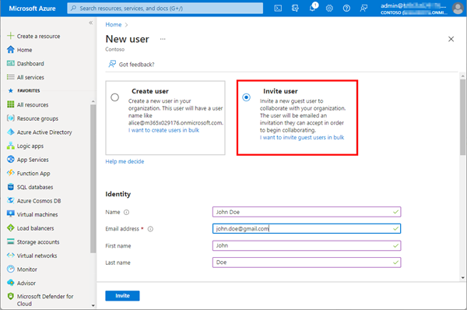Click All services list icon
467x310 pixels.
(x=10, y=77)
